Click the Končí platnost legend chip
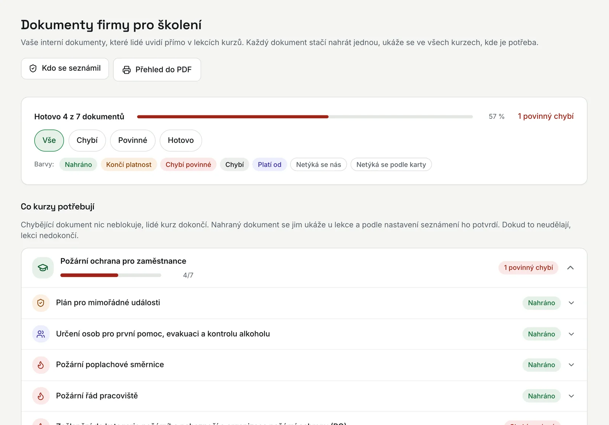609x425 pixels. (129, 165)
